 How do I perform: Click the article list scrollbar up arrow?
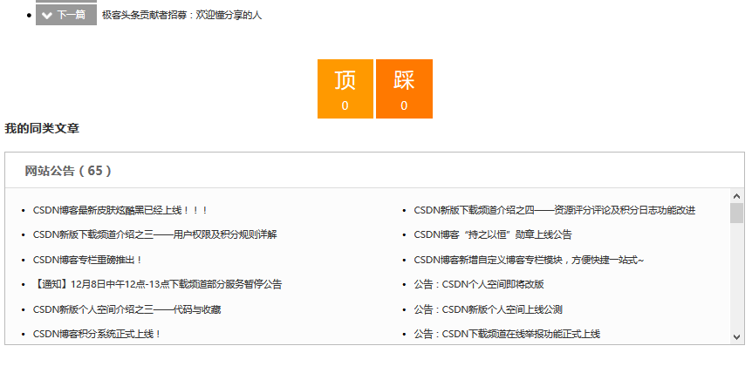pos(736,196)
